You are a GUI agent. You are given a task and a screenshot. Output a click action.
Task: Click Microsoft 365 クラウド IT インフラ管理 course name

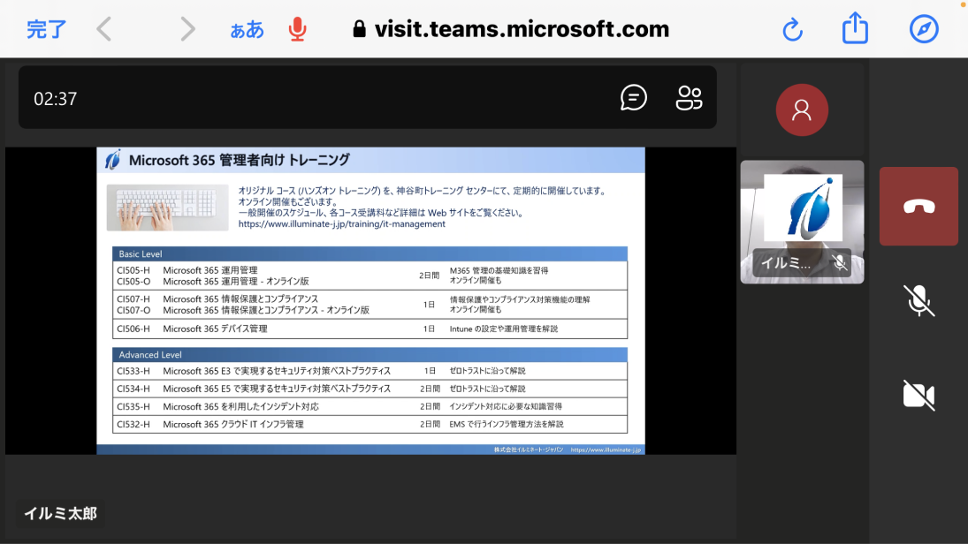[233, 425]
